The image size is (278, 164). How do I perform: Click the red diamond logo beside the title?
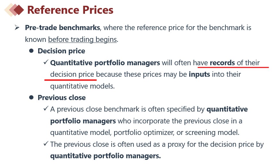15,10
